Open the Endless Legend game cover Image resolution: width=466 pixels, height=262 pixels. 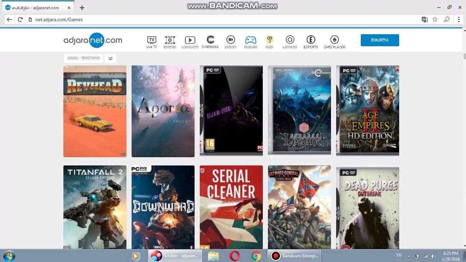pos(299,111)
